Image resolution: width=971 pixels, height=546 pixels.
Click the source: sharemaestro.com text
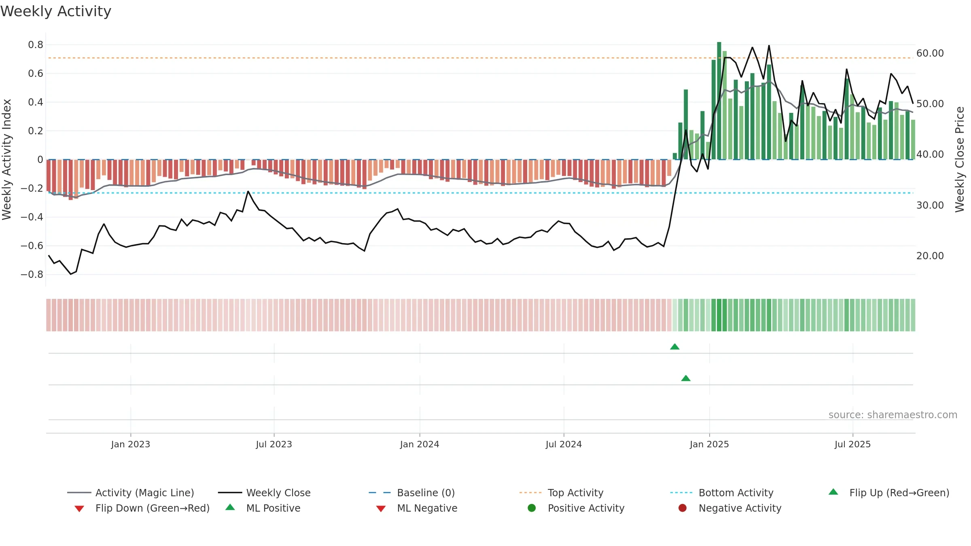click(893, 415)
